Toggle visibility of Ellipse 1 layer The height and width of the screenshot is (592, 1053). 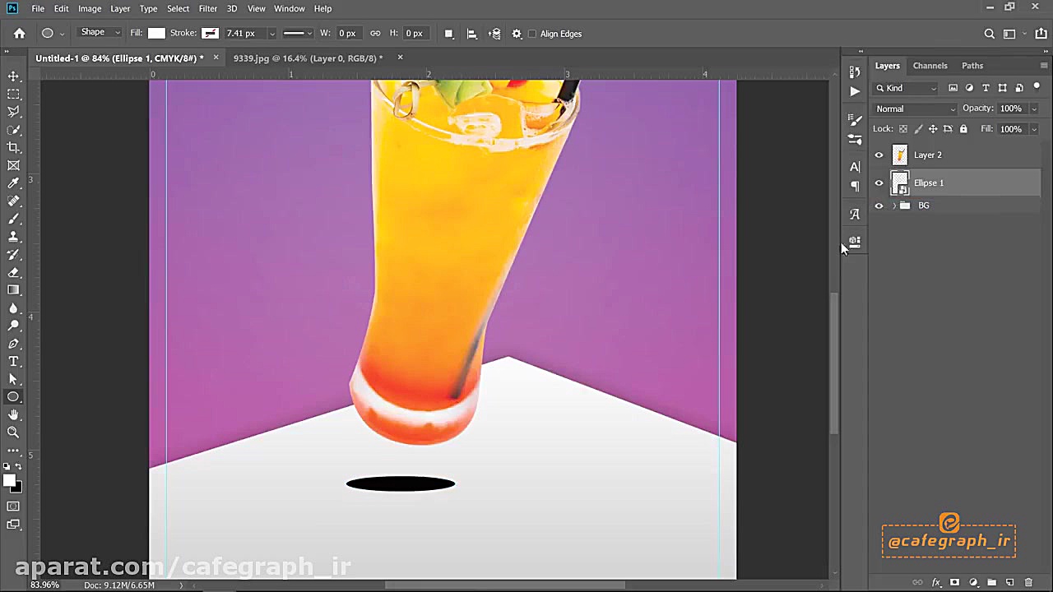tap(879, 183)
